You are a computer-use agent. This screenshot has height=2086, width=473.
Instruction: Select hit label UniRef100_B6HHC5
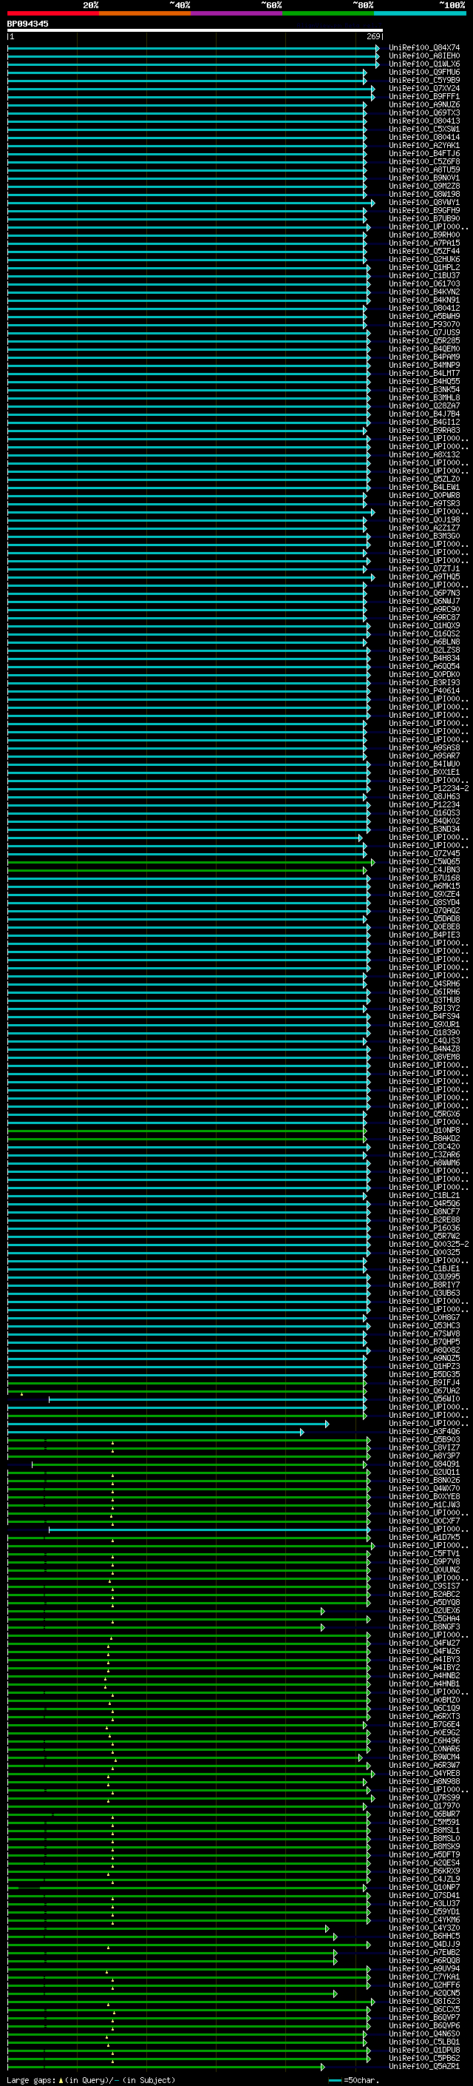(423, 1937)
